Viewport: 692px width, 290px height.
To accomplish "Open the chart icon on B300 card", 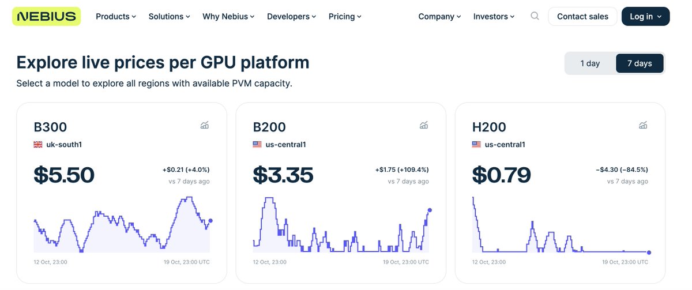I will 205,125.
